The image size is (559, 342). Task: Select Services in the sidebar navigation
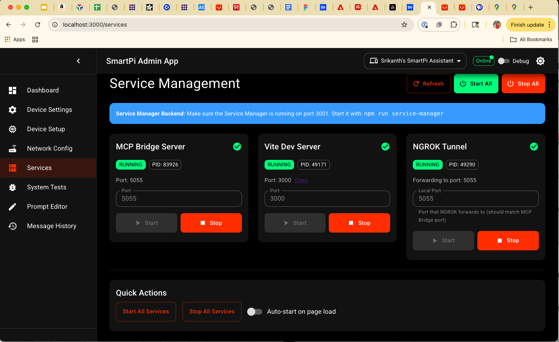click(x=39, y=168)
